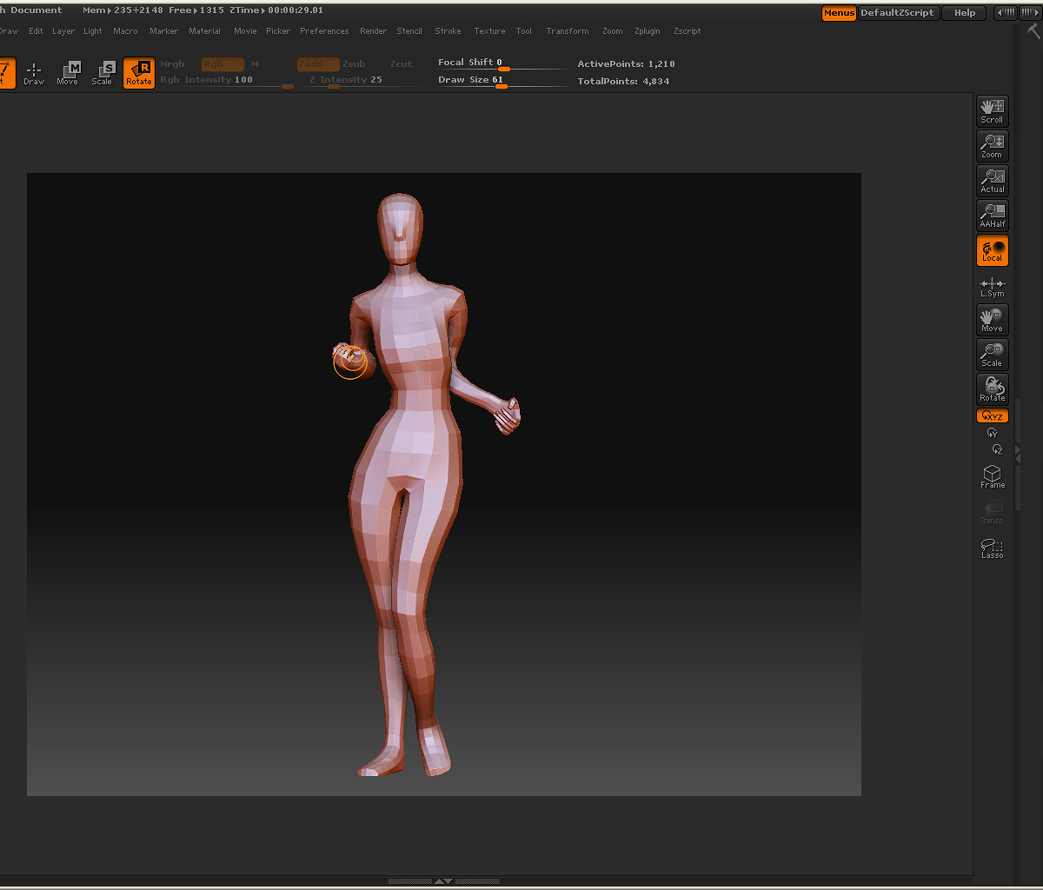Image resolution: width=1043 pixels, height=890 pixels.
Task: Open the Layer menu
Action: pos(63,31)
